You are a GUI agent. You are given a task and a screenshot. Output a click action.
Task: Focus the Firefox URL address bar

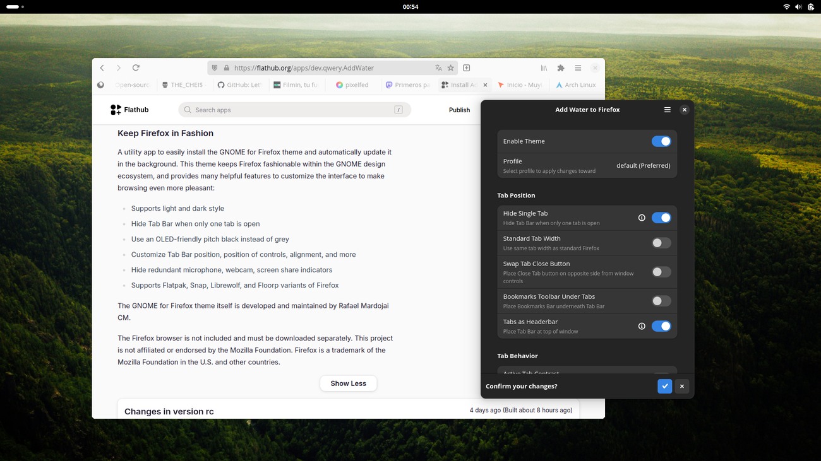coord(332,68)
